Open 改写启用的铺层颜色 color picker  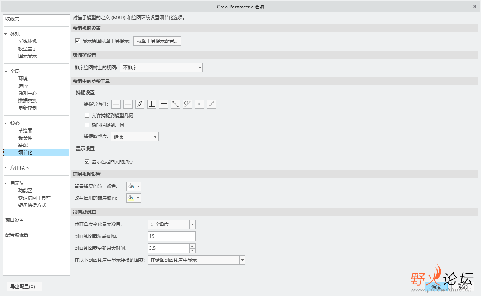coord(134,198)
